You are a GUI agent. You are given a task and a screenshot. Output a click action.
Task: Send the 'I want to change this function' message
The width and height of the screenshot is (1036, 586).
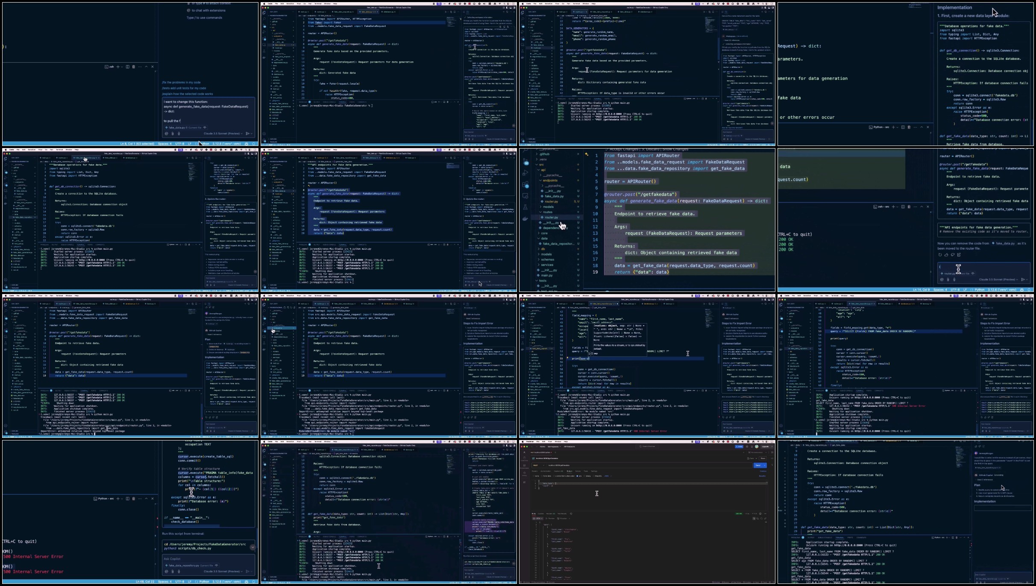(x=247, y=134)
